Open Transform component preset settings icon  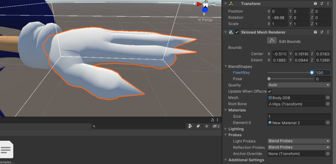tap(322, 4)
